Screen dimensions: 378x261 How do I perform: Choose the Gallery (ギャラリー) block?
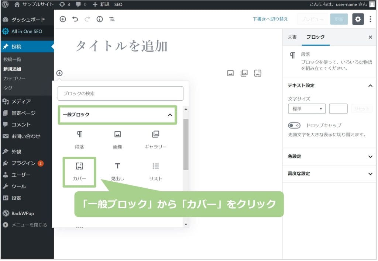coord(156,135)
